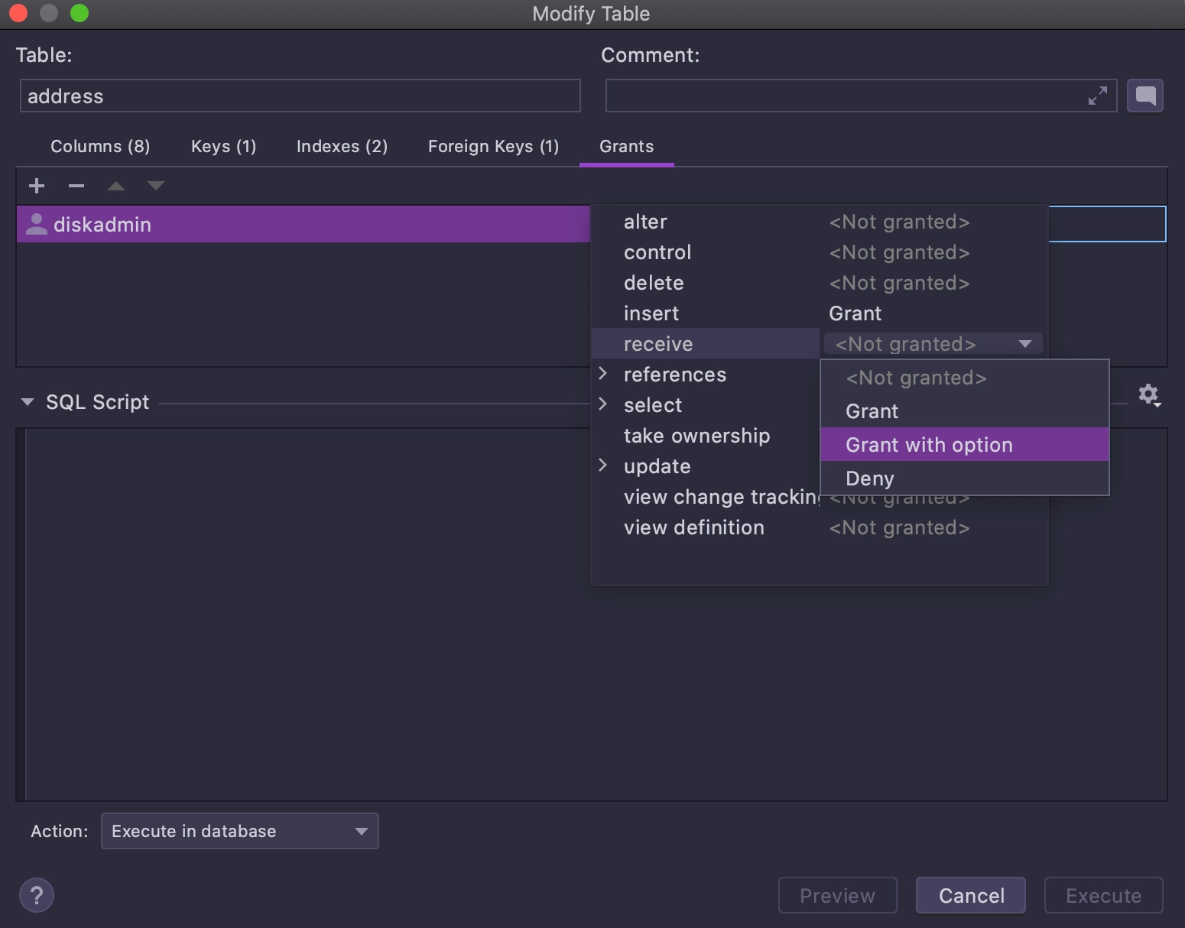1185x928 pixels.
Task: Open the Action dropdown Execute in database
Action: tap(240, 831)
